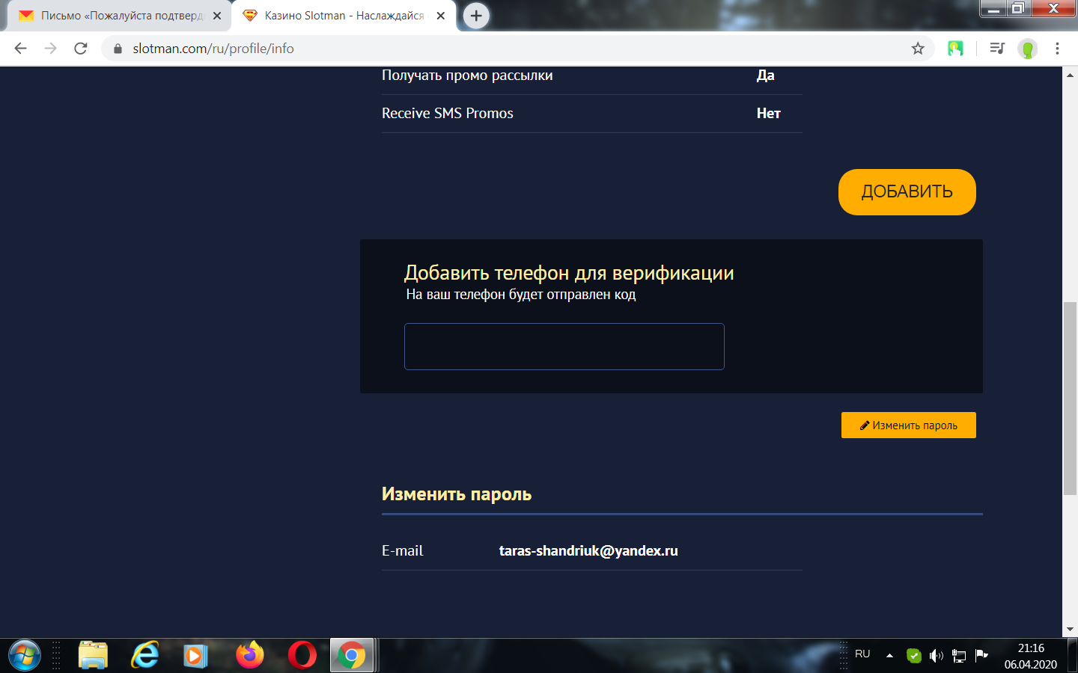Click the 'Изменить пароль' button

[909, 425]
